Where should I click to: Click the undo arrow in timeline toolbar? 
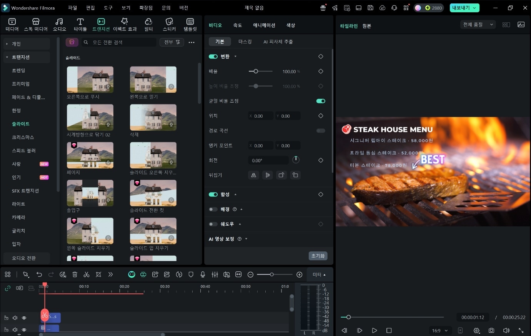(39, 274)
